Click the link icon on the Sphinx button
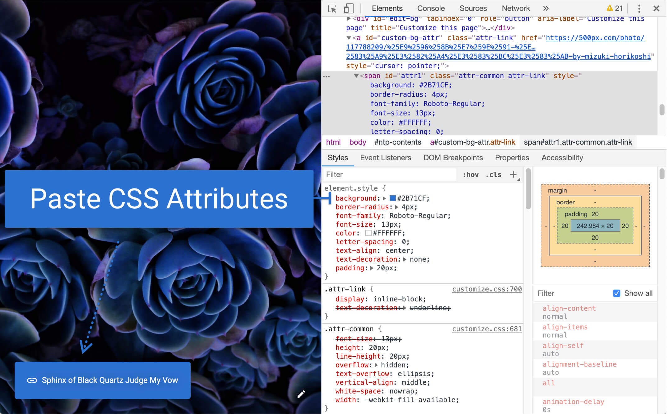 point(32,380)
